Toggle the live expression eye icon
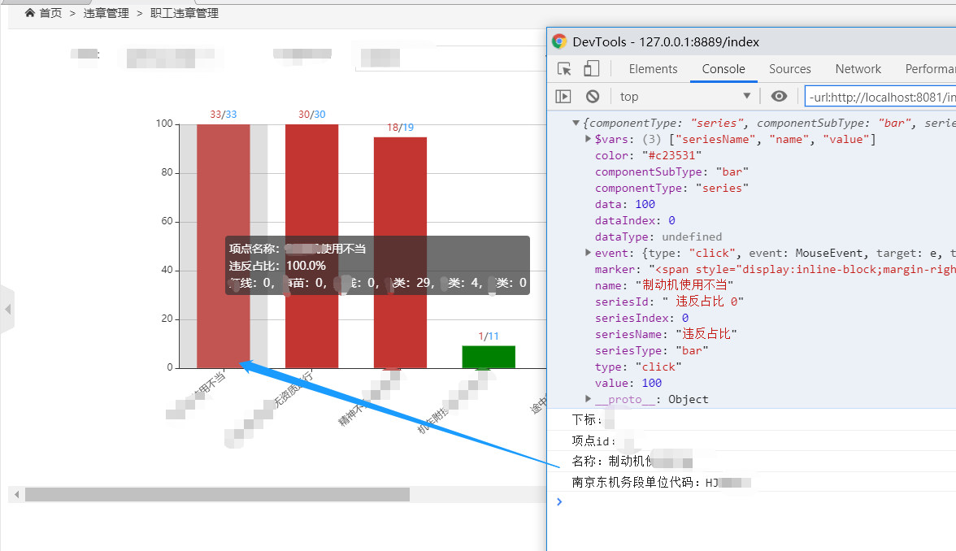The image size is (956, 551). tap(779, 96)
